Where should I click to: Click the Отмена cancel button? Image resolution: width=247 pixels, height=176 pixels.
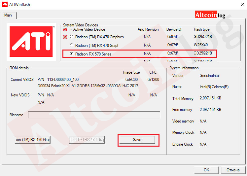pyautogui.click(x=233, y=170)
